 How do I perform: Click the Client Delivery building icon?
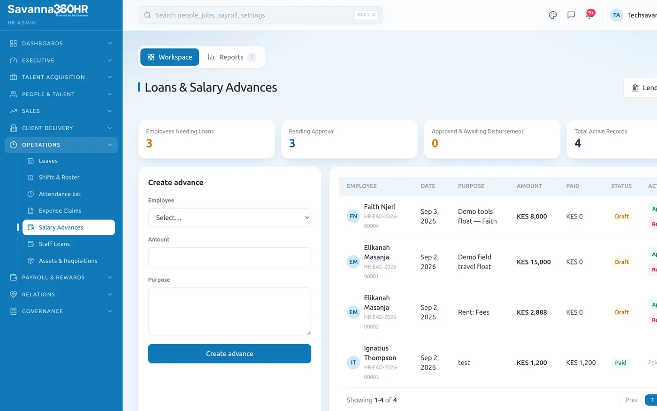click(x=13, y=128)
